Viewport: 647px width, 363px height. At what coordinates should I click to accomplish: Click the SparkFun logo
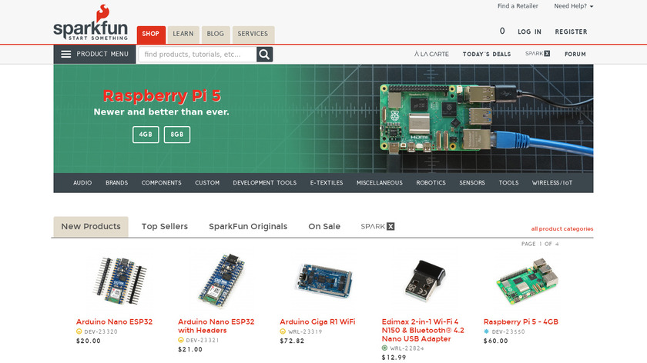[x=90, y=22]
